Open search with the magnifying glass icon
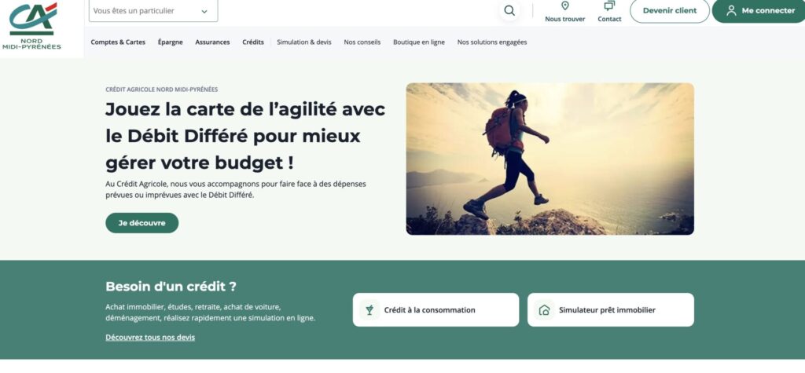805x373 pixels. (509, 11)
